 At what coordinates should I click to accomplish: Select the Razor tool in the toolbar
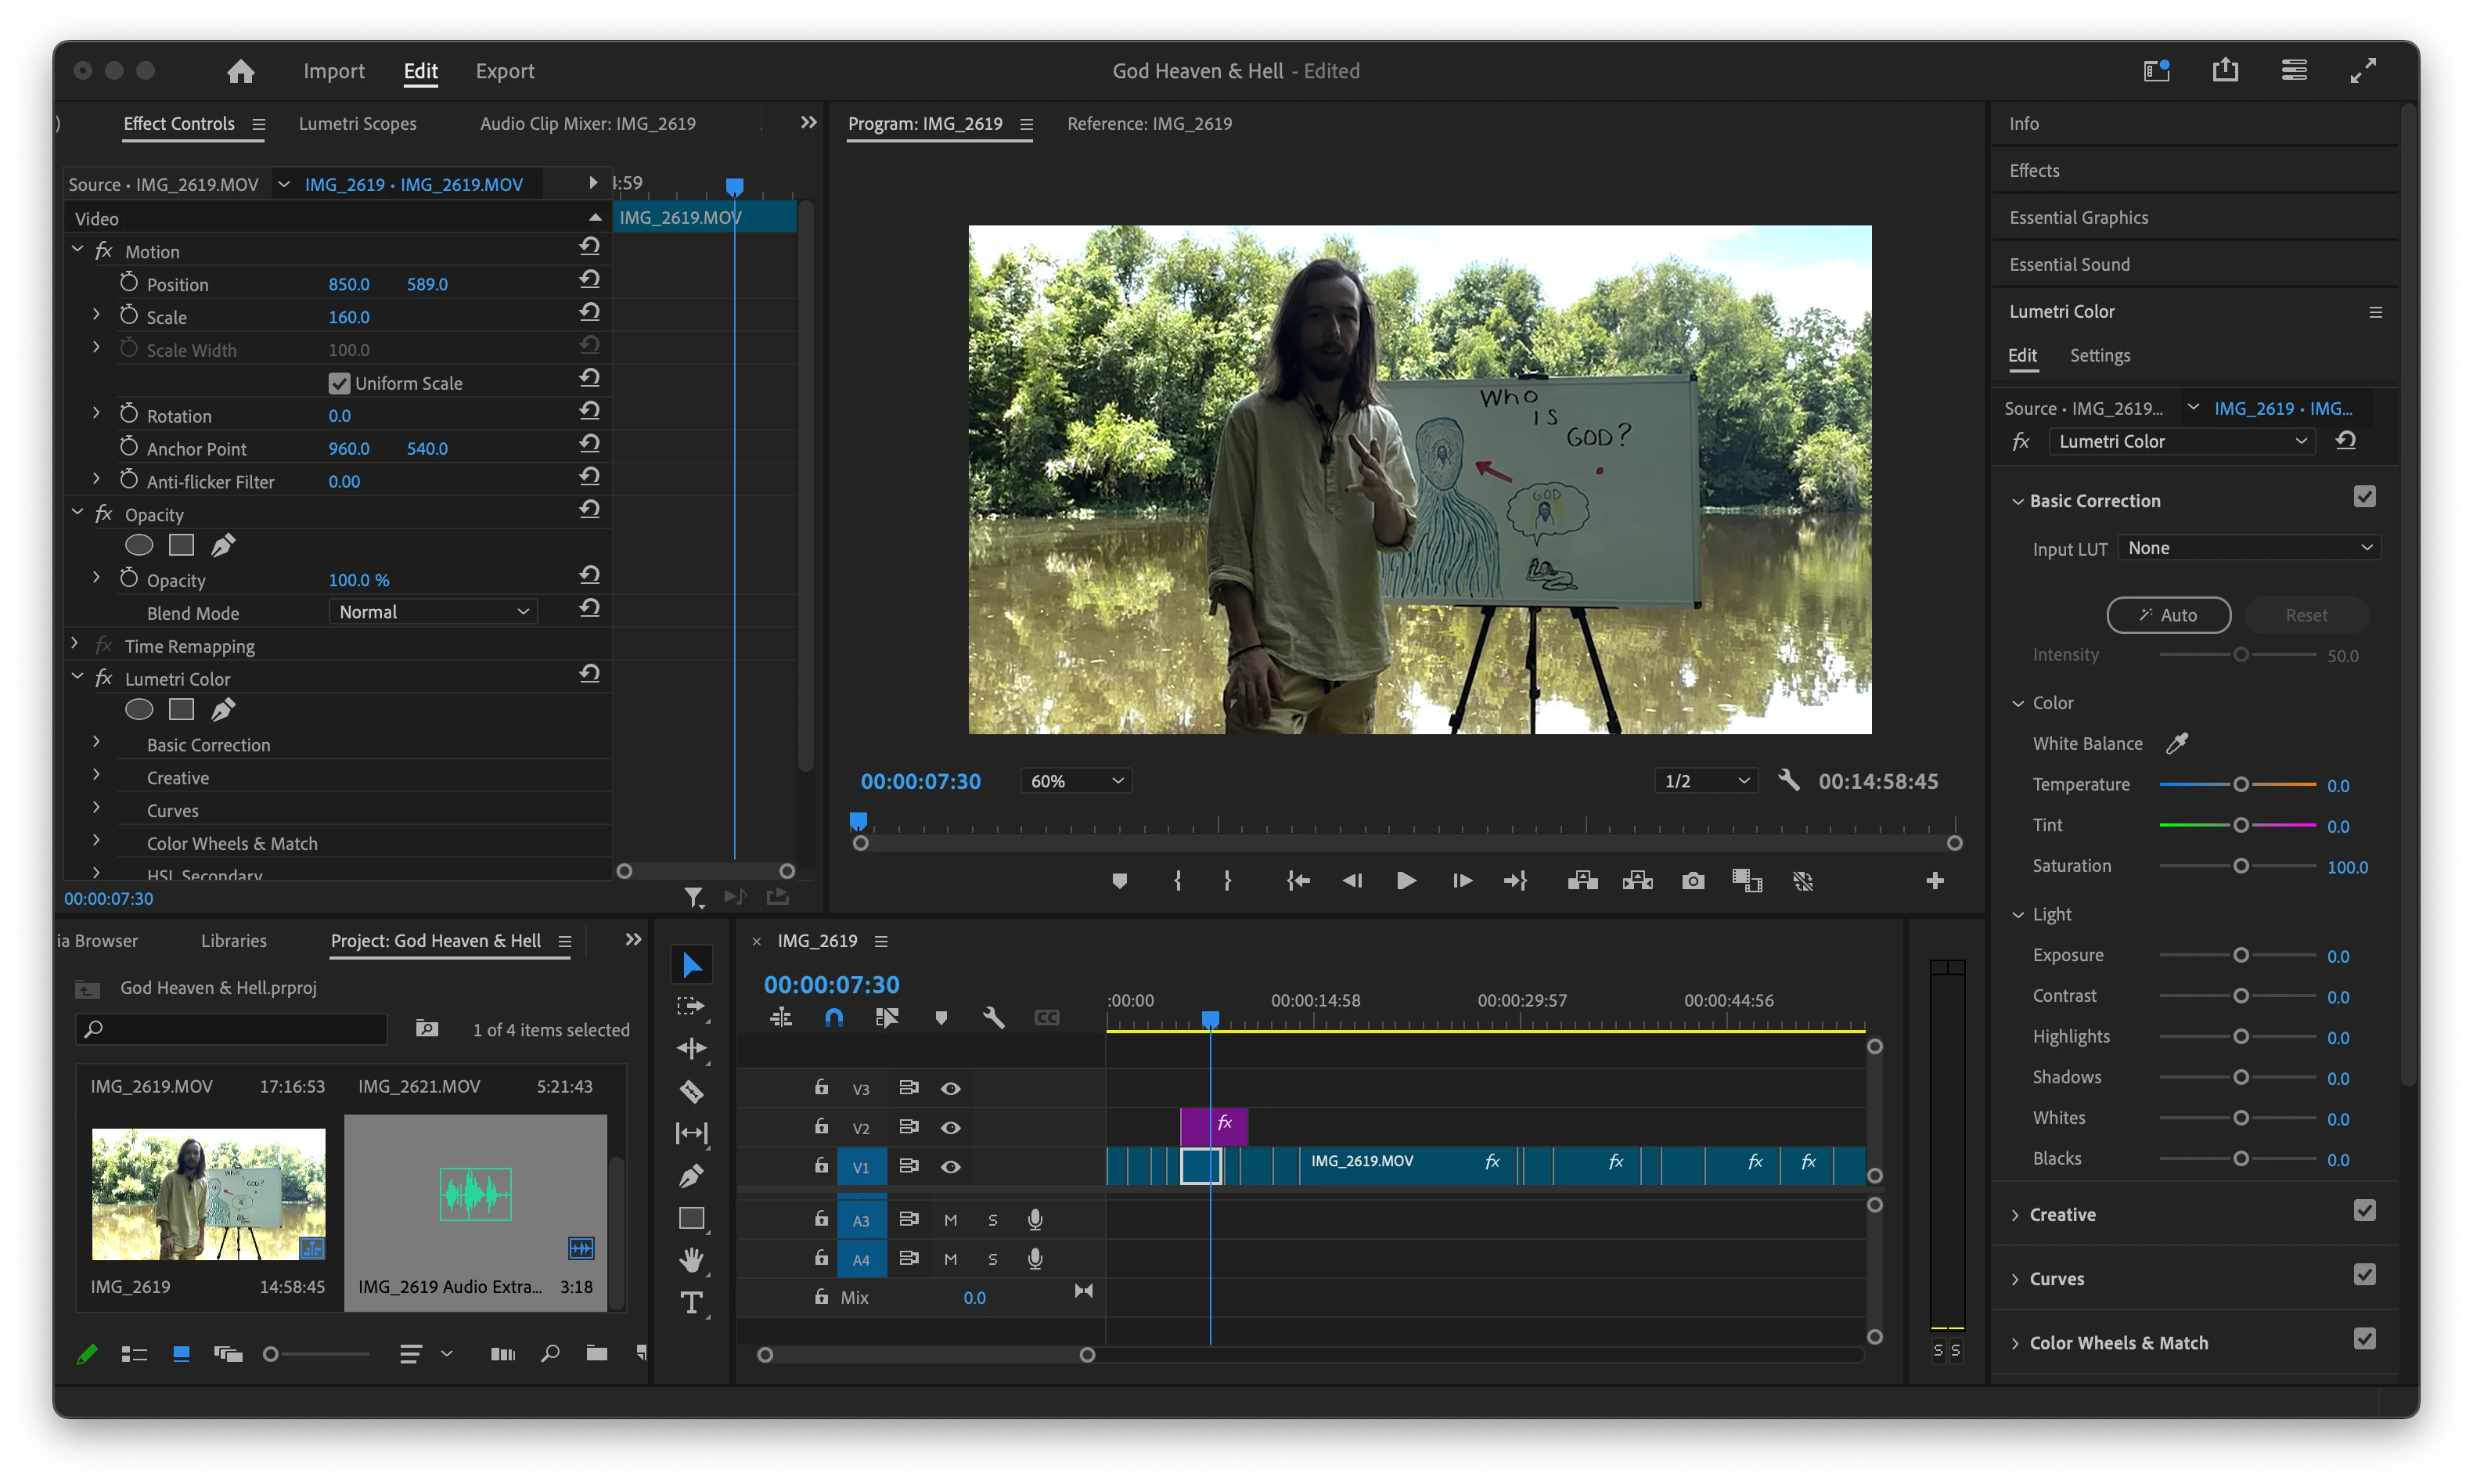tap(691, 1091)
